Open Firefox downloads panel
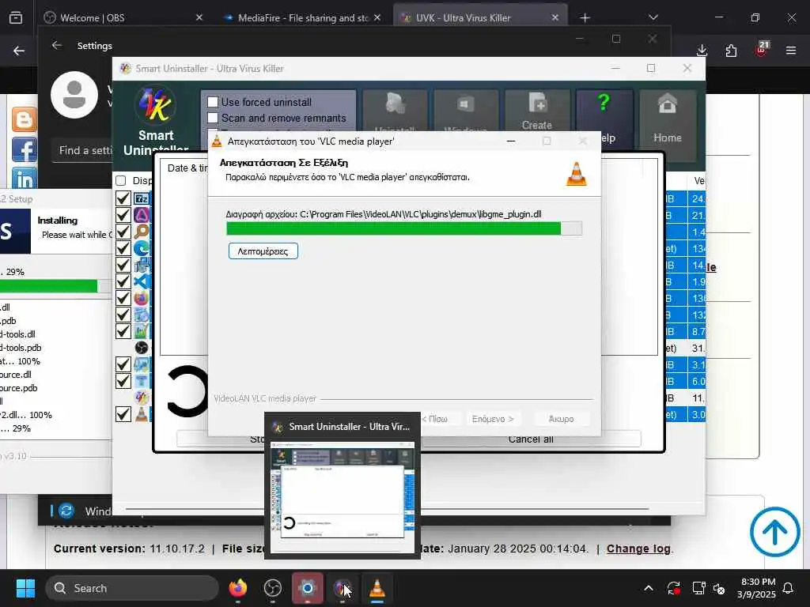 (702, 51)
